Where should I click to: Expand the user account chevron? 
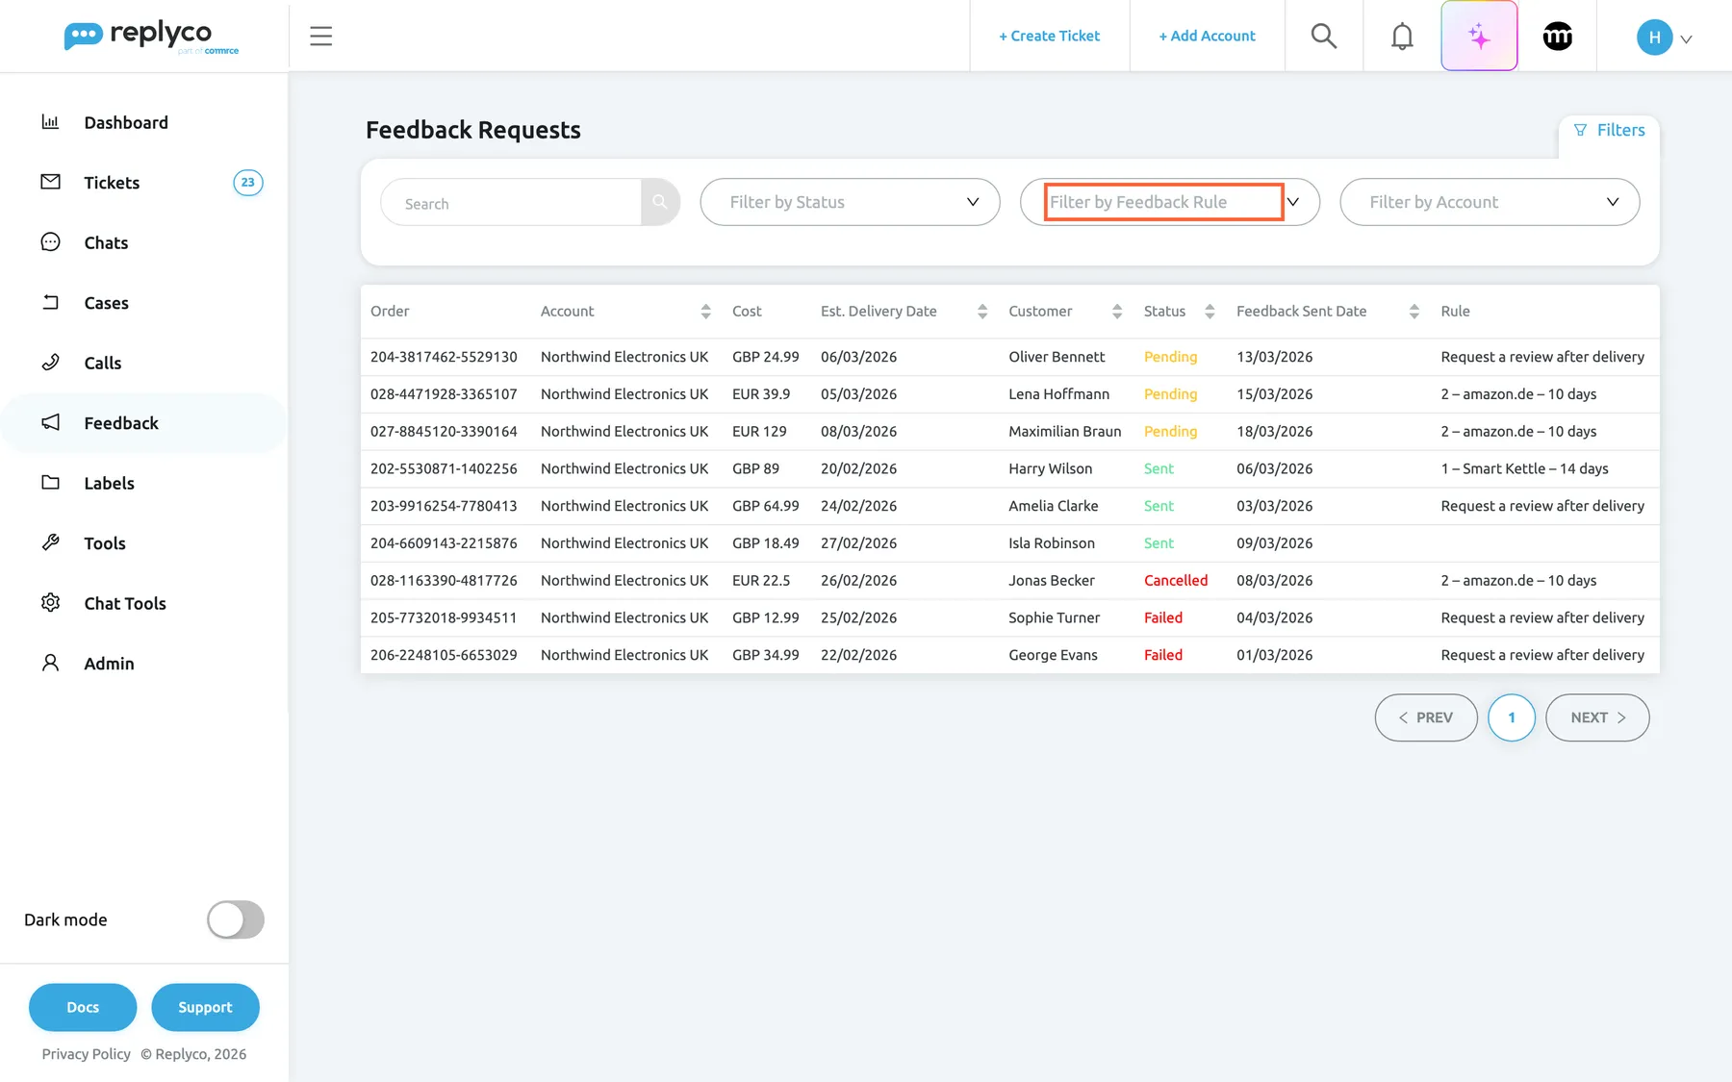(x=1686, y=39)
